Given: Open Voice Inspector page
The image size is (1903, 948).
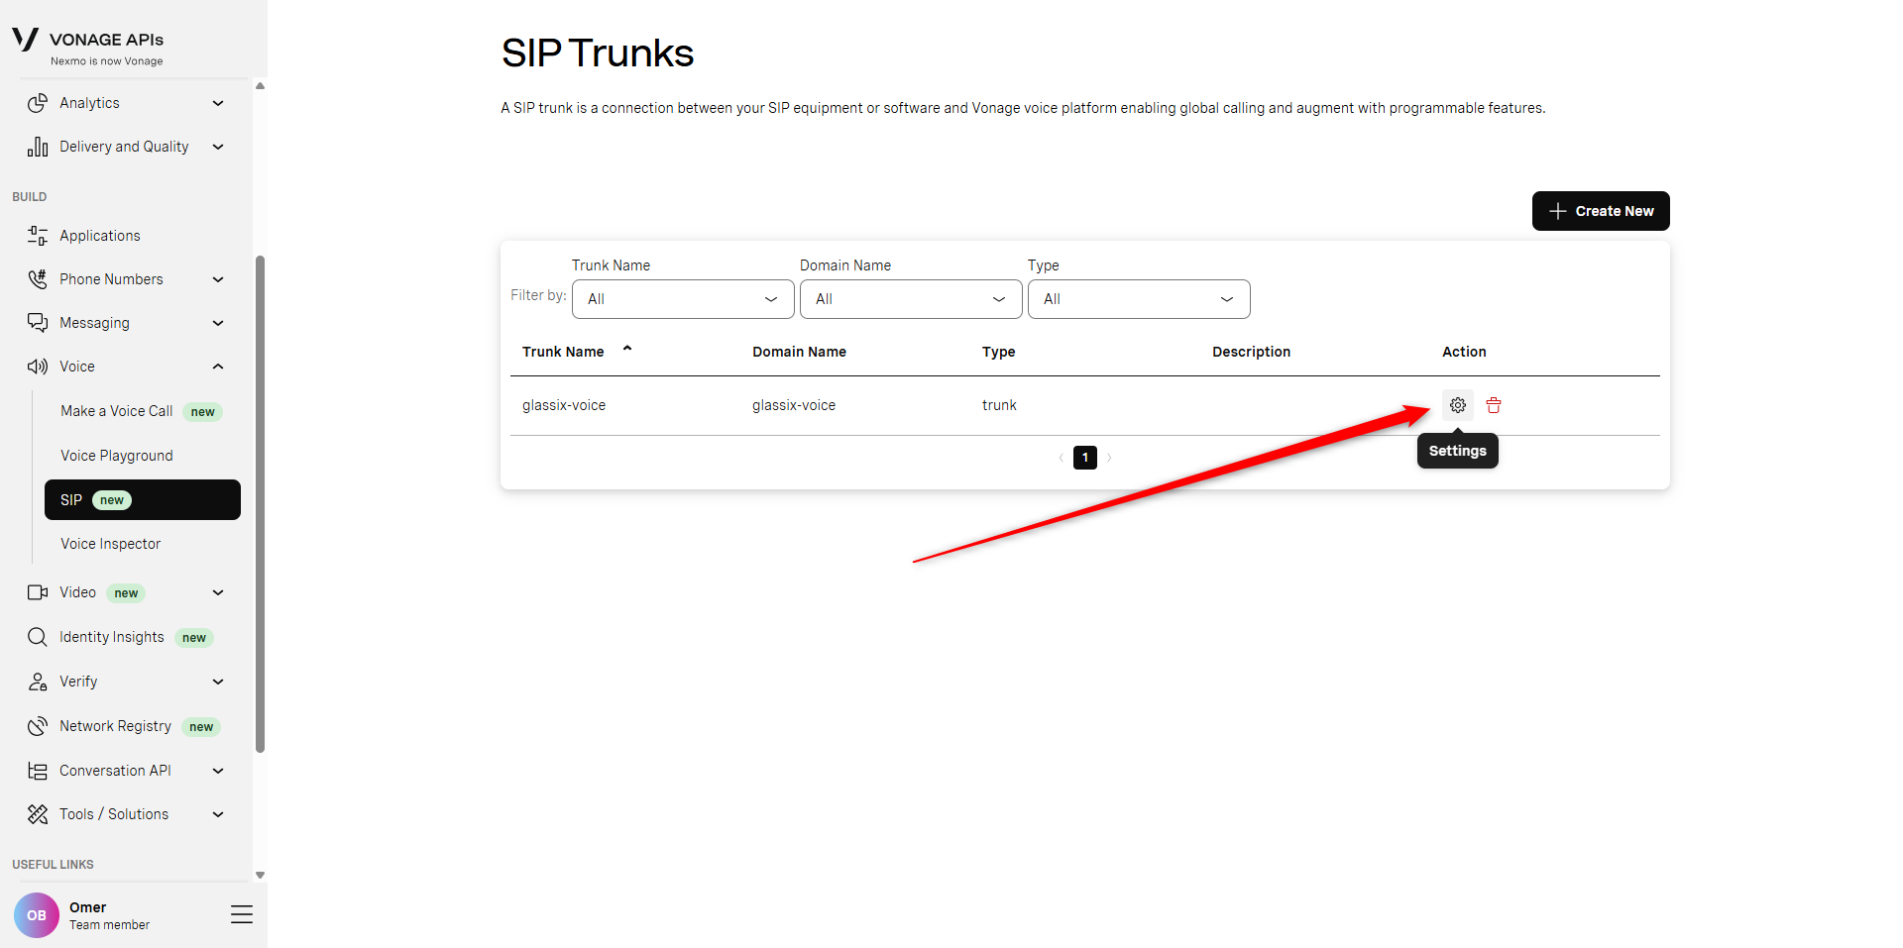Looking at the screenshot, I should click(x=111, y=544).
